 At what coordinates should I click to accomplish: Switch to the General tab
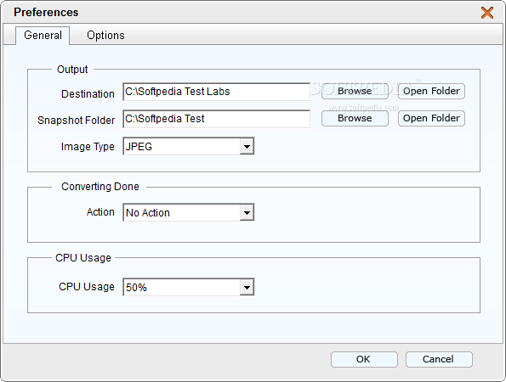[43, 35]
